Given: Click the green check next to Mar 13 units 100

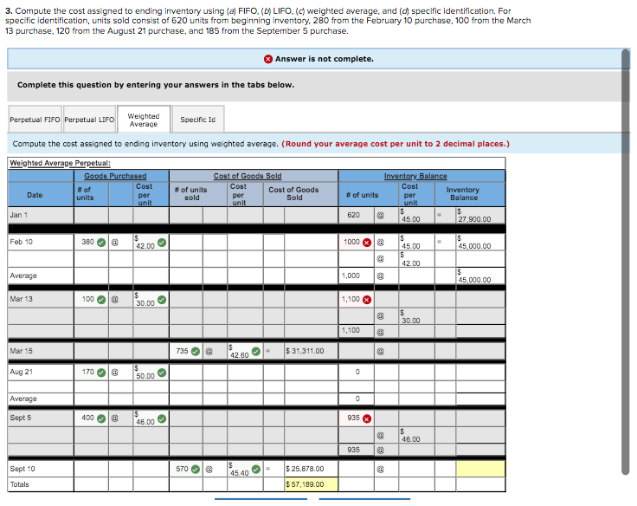Looking at the screenshot, I should tap(101, 300).
